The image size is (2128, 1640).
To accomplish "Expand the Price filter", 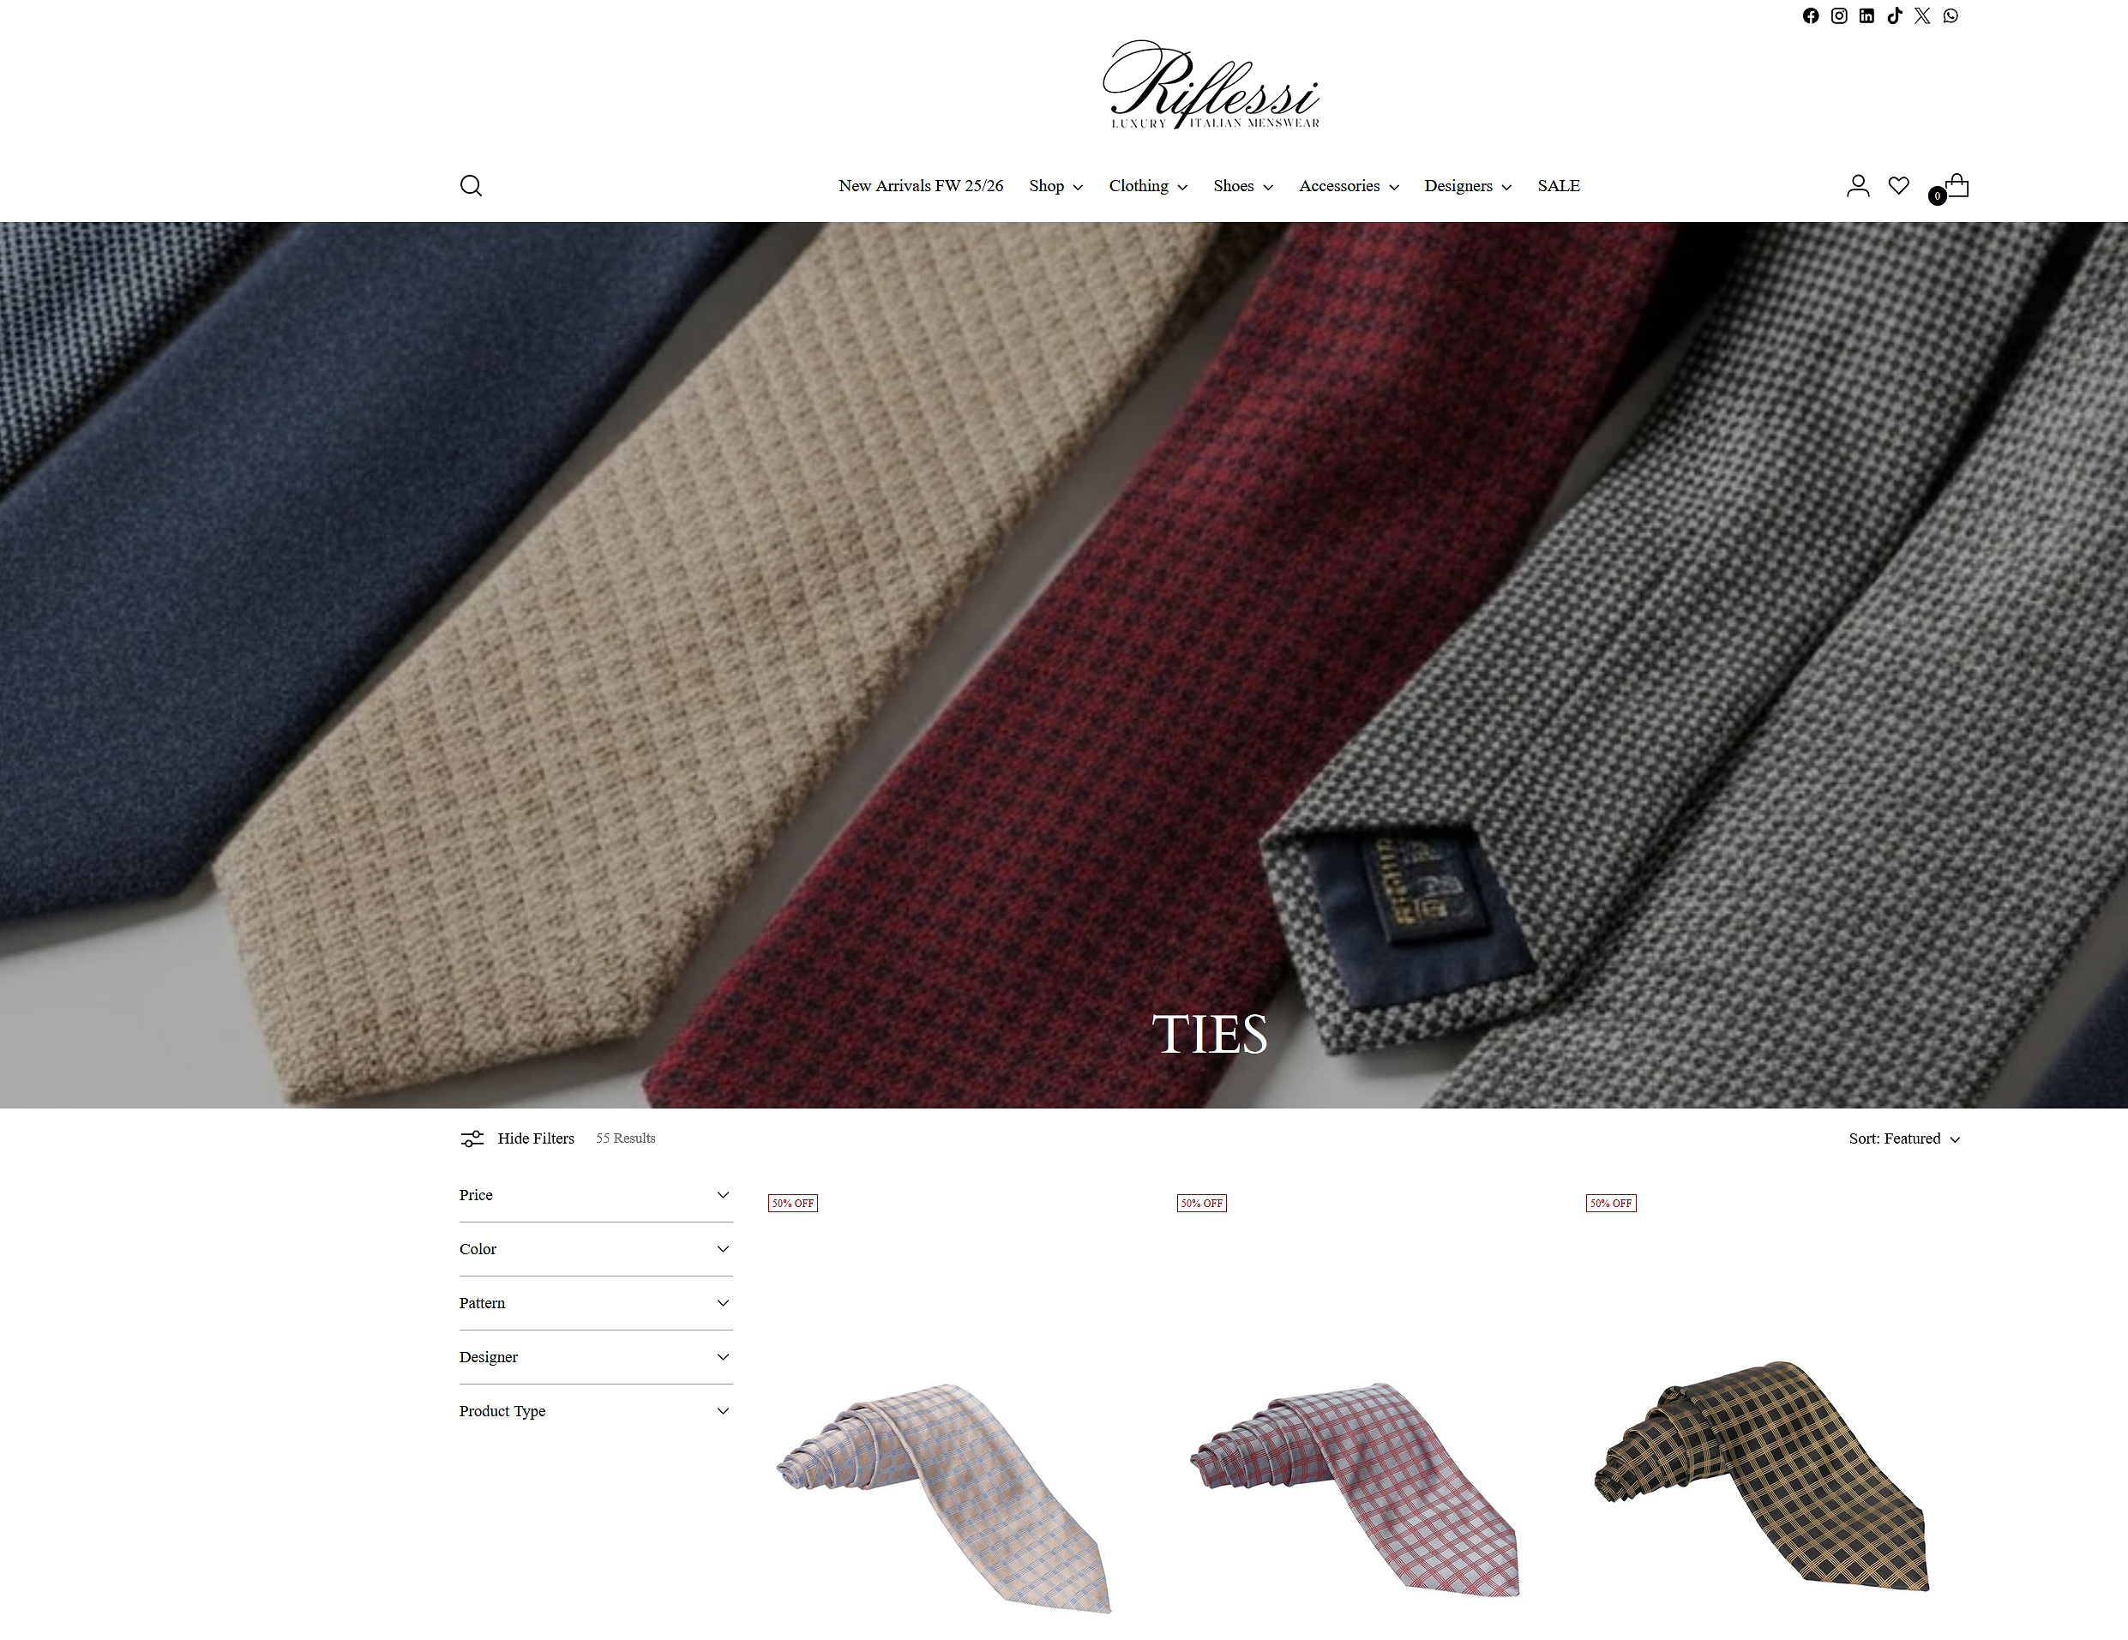I will [595, 1195].
